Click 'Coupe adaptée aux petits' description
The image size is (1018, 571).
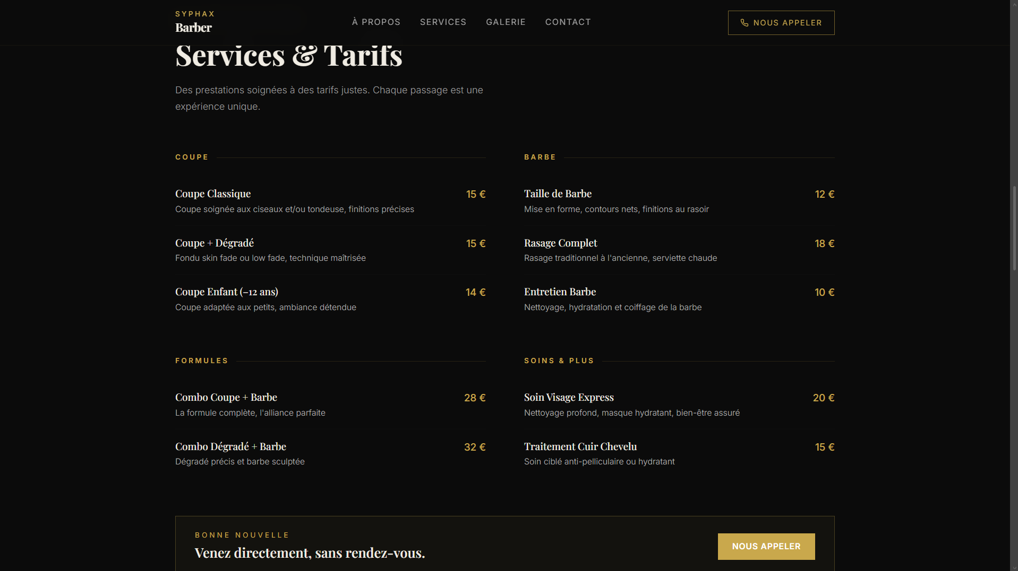266,308
